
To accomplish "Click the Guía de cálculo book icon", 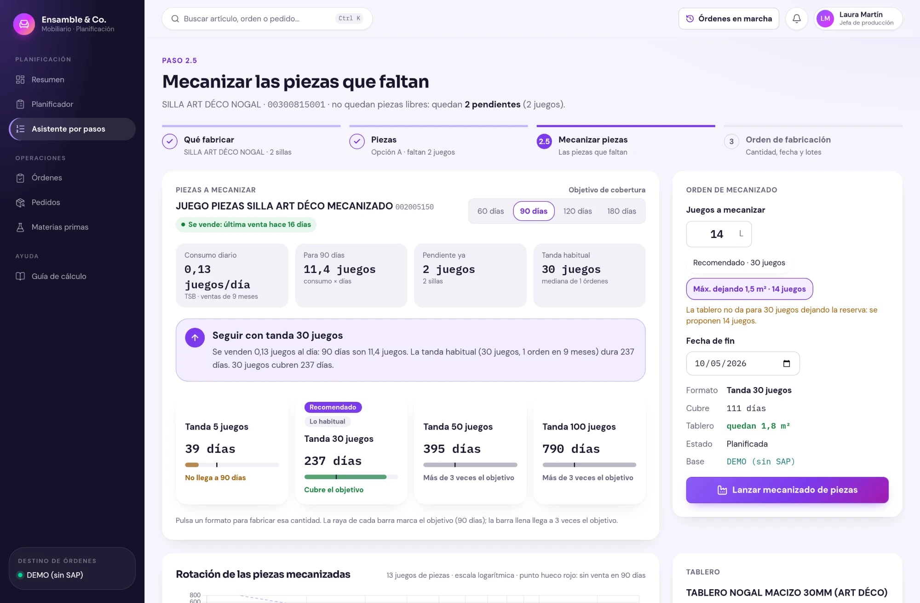I will point(20,276).
